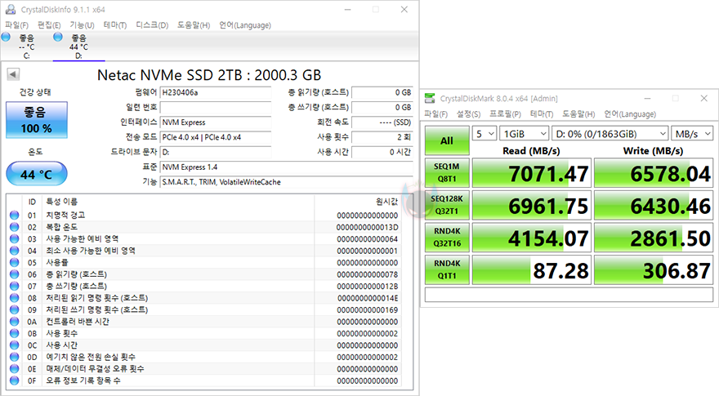Click the previous disk arrow button
This screenshot has height=396, width=719.
click(13, 74)
